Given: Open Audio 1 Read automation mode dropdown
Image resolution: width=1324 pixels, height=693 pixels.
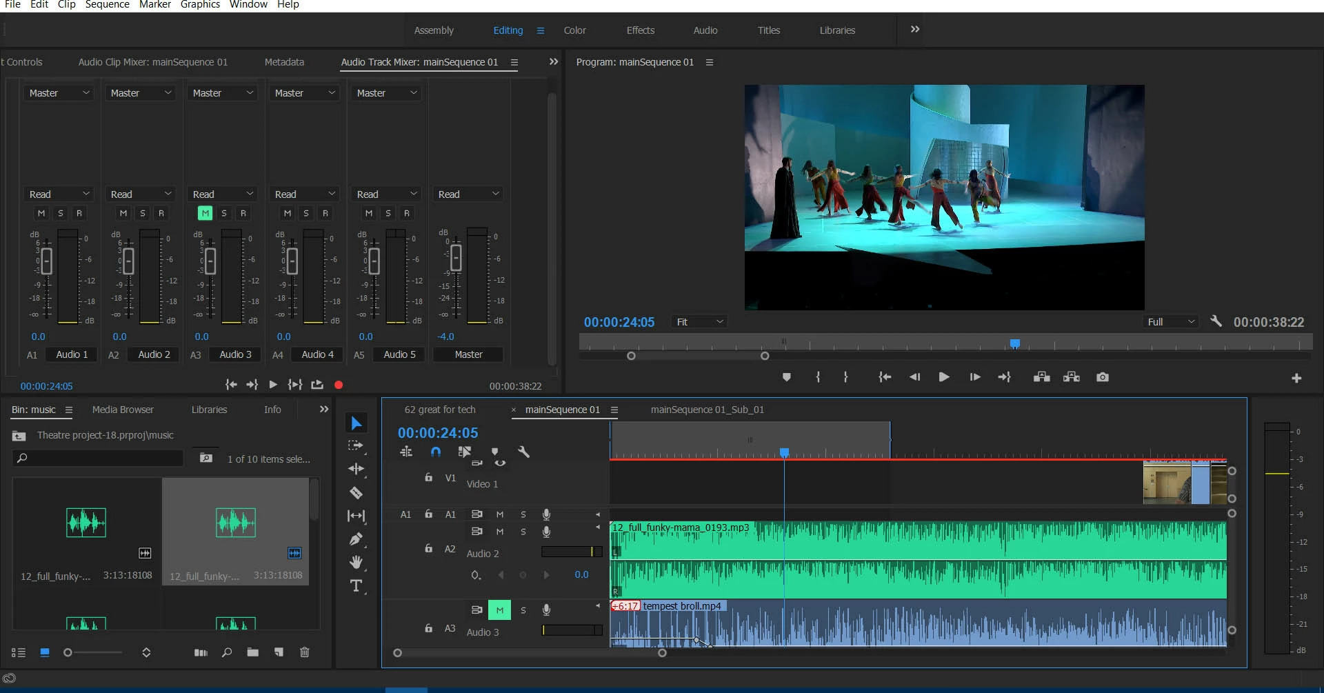Looking at the screenshot, I should 59,194.
